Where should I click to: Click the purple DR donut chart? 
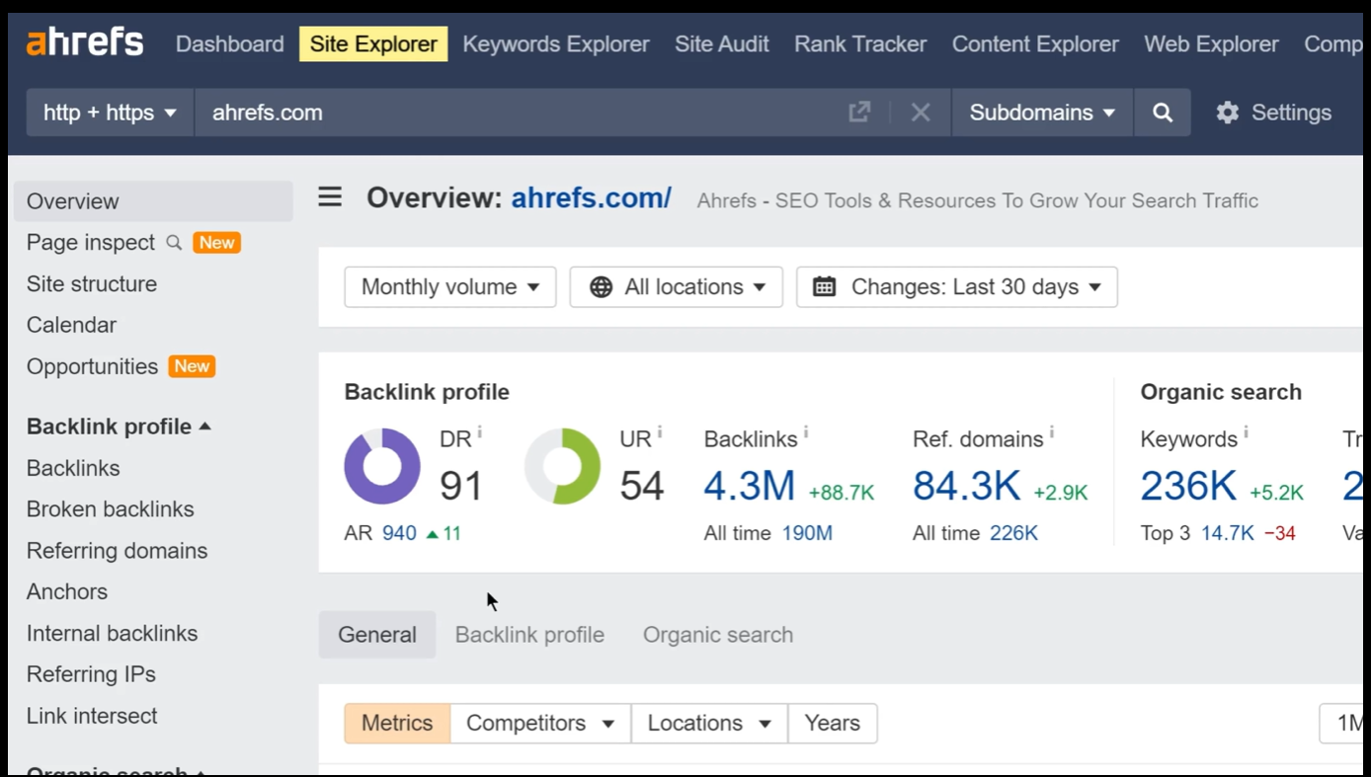coord(382,466)
